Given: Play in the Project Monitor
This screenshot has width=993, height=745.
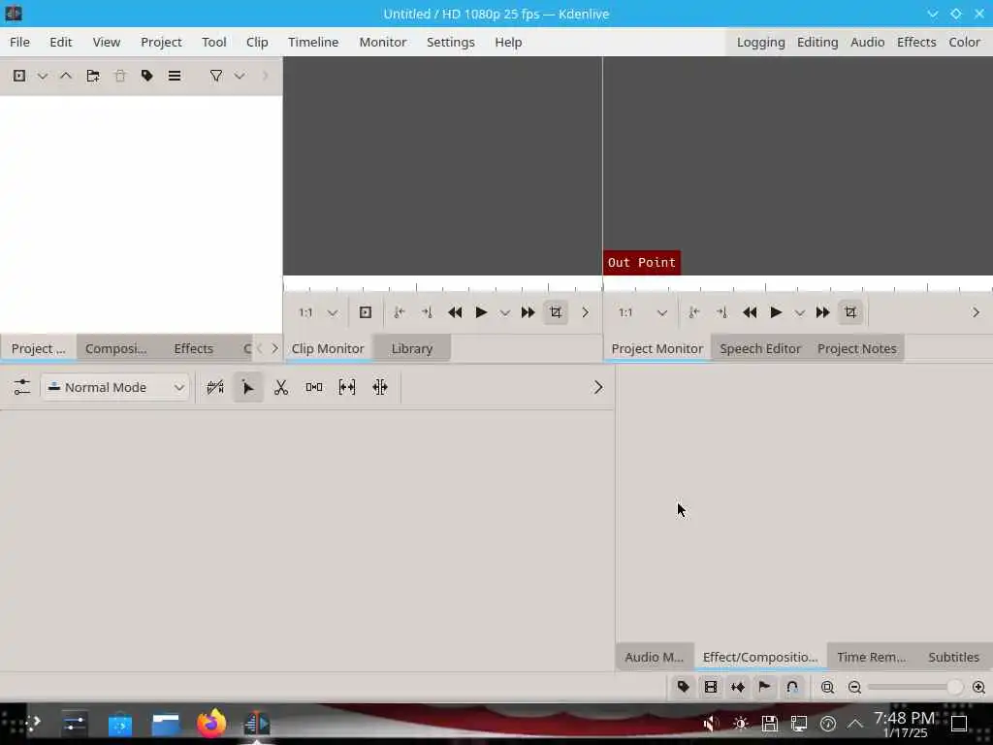Looking at the screenshot, I should [x=776, y=312].
